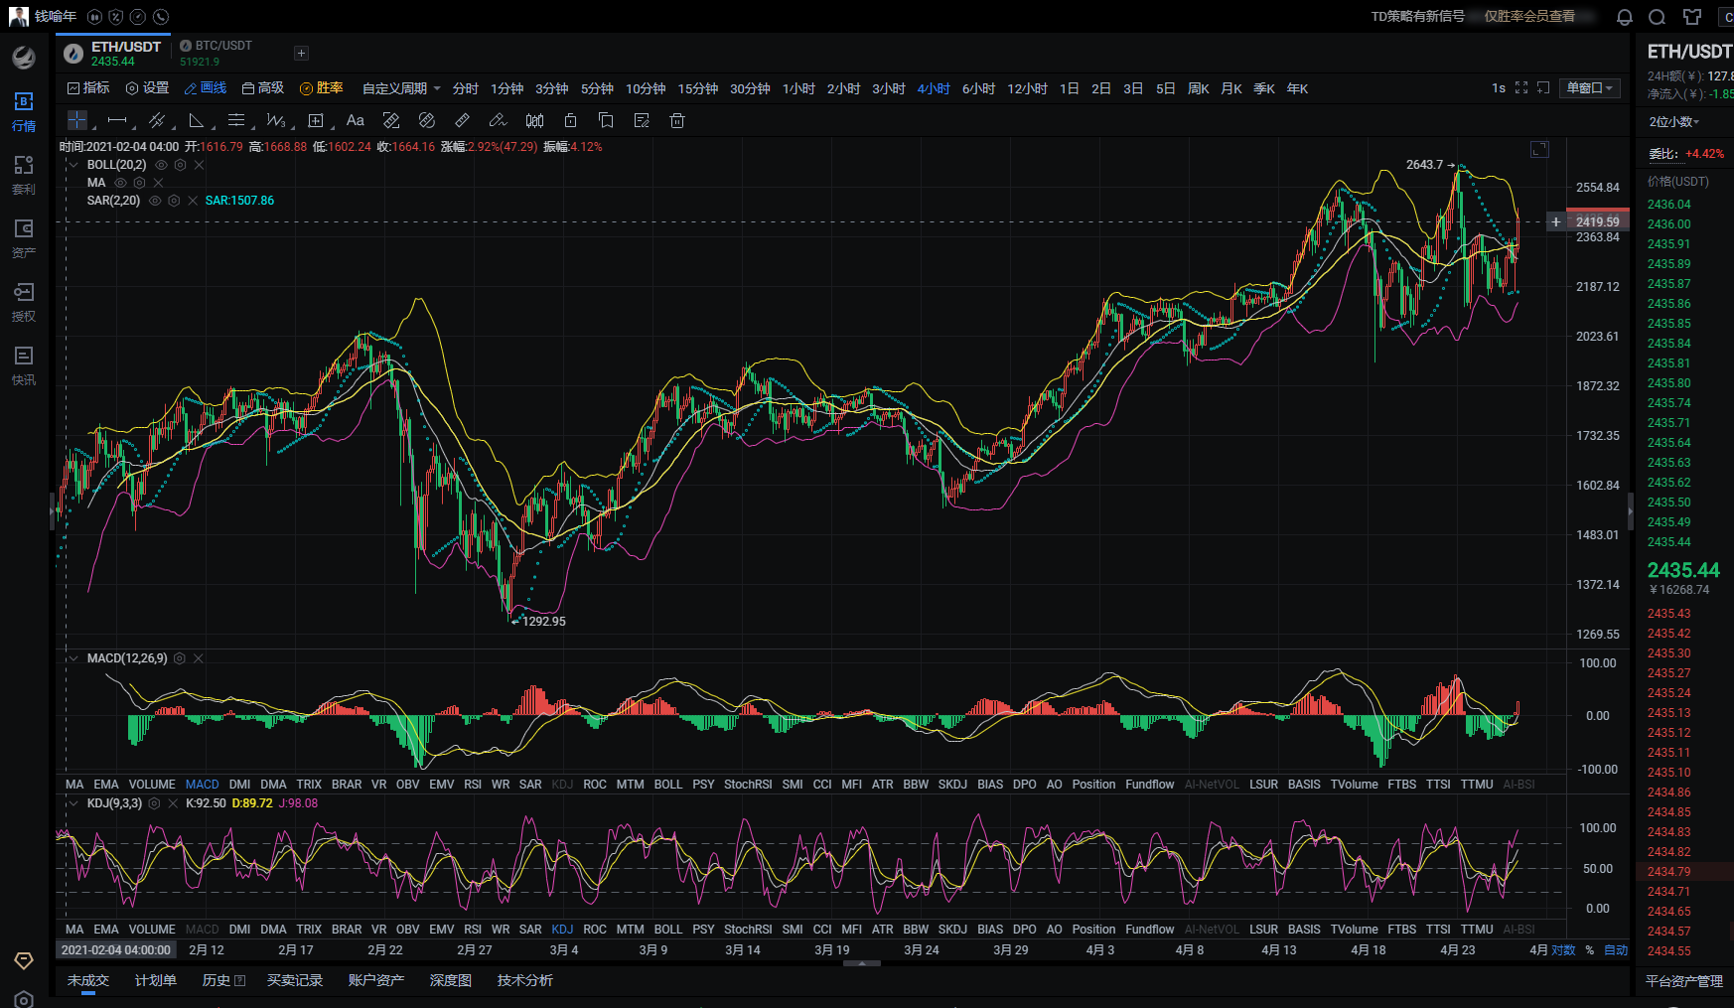Select the Aa text annotation tool

[355, 121]
